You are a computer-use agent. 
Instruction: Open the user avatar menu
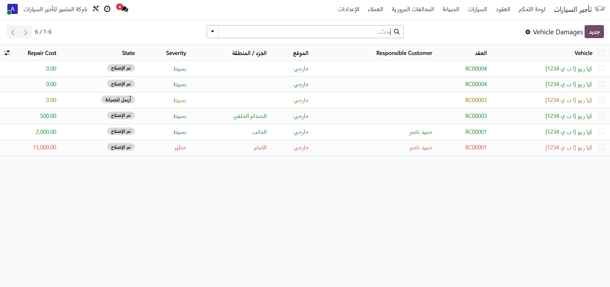coord(12,9)
